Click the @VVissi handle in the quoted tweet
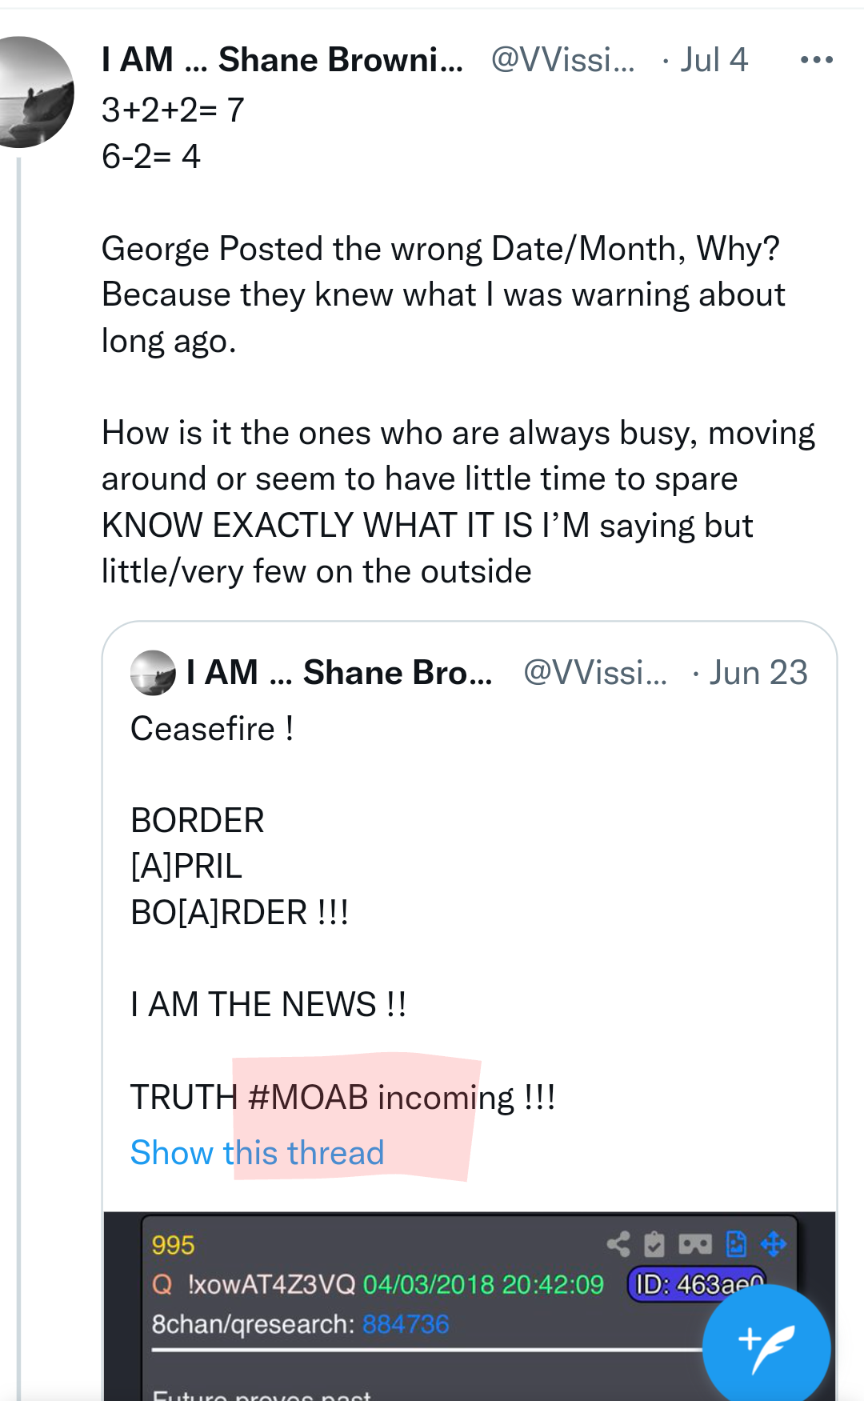864x1401 pixels. 594,673
